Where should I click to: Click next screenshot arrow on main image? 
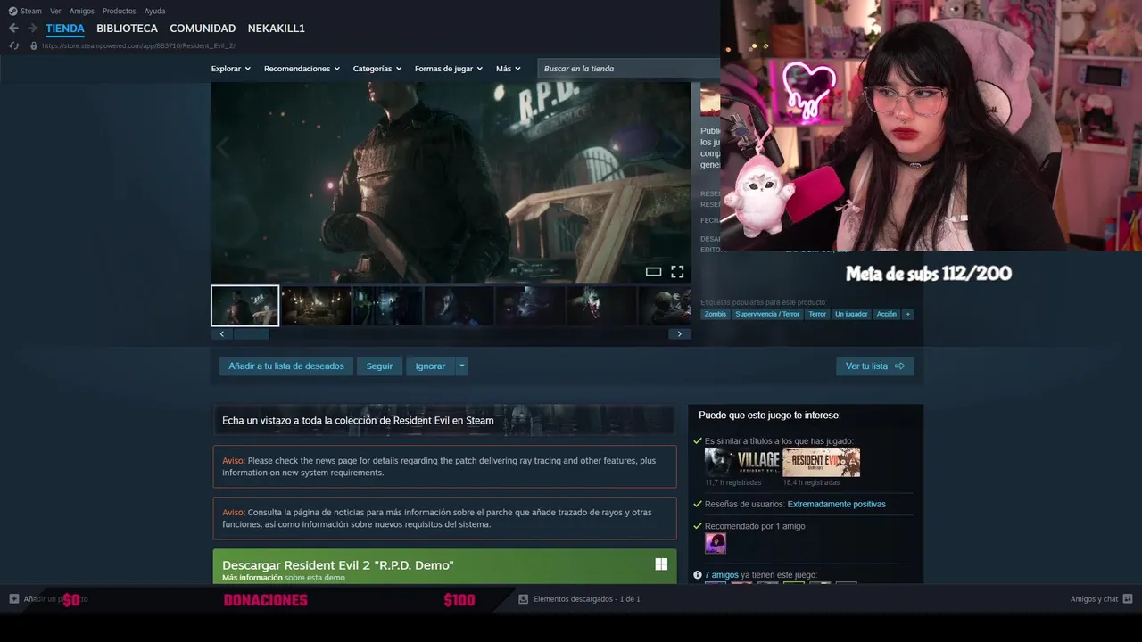pos(679,148)
